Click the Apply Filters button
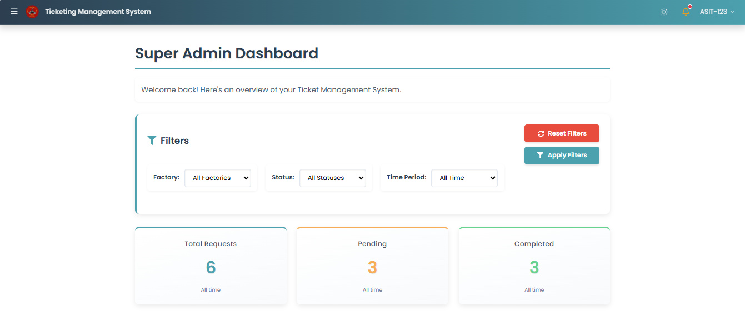This screenshot has height=315, width=745. click(562, 156)
